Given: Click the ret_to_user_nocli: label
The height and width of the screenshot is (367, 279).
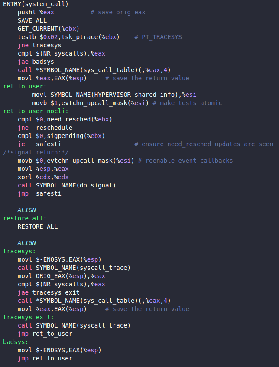Looking at the screenshot, I should [x=36, y=111].
